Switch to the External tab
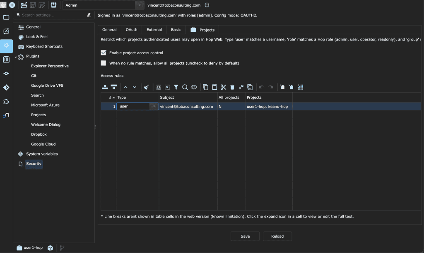424x253 pixels. tap(154, 30)
